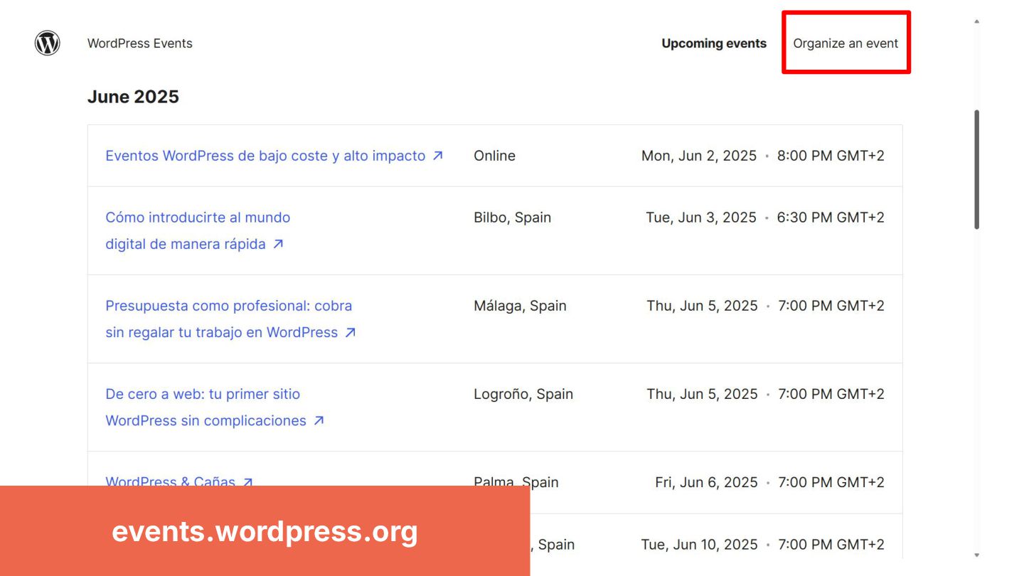Click the 'Mon, Jun 2, 2025' date
Image resolution: width=1024 pixels, height=576 pixels.
[x=699, y=156]
